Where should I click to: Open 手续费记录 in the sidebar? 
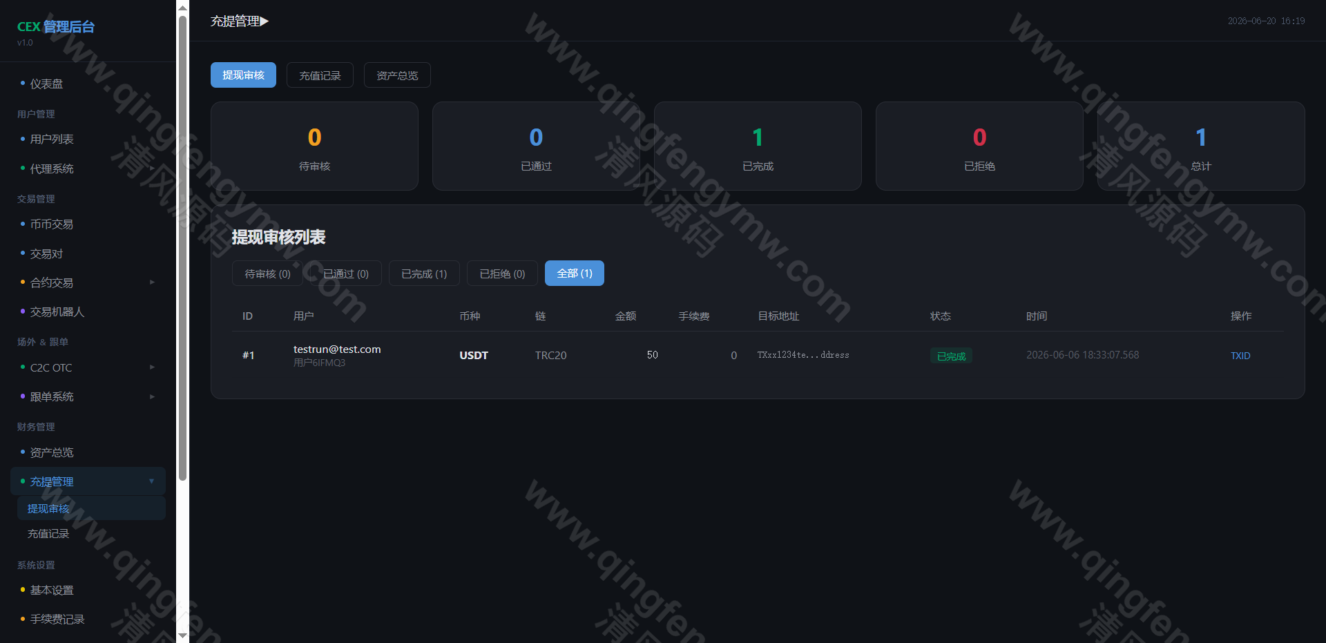[x=88, y=619]
